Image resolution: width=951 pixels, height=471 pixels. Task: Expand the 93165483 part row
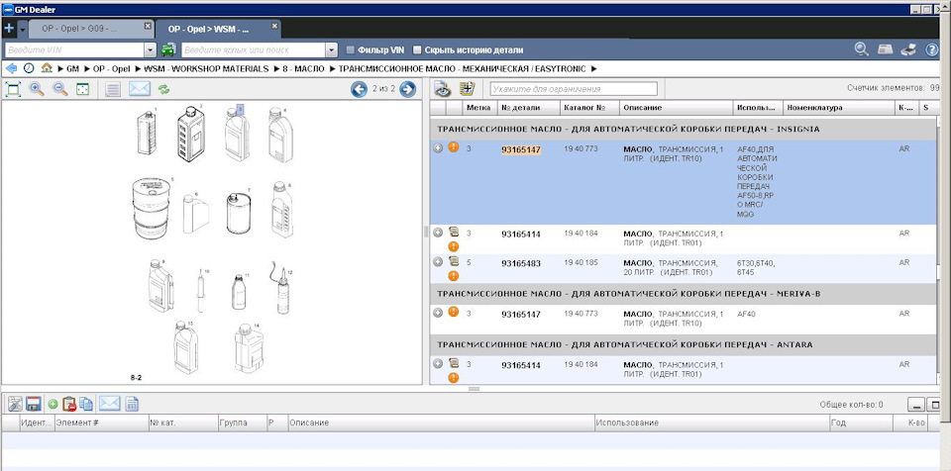[x=438, y=261]
